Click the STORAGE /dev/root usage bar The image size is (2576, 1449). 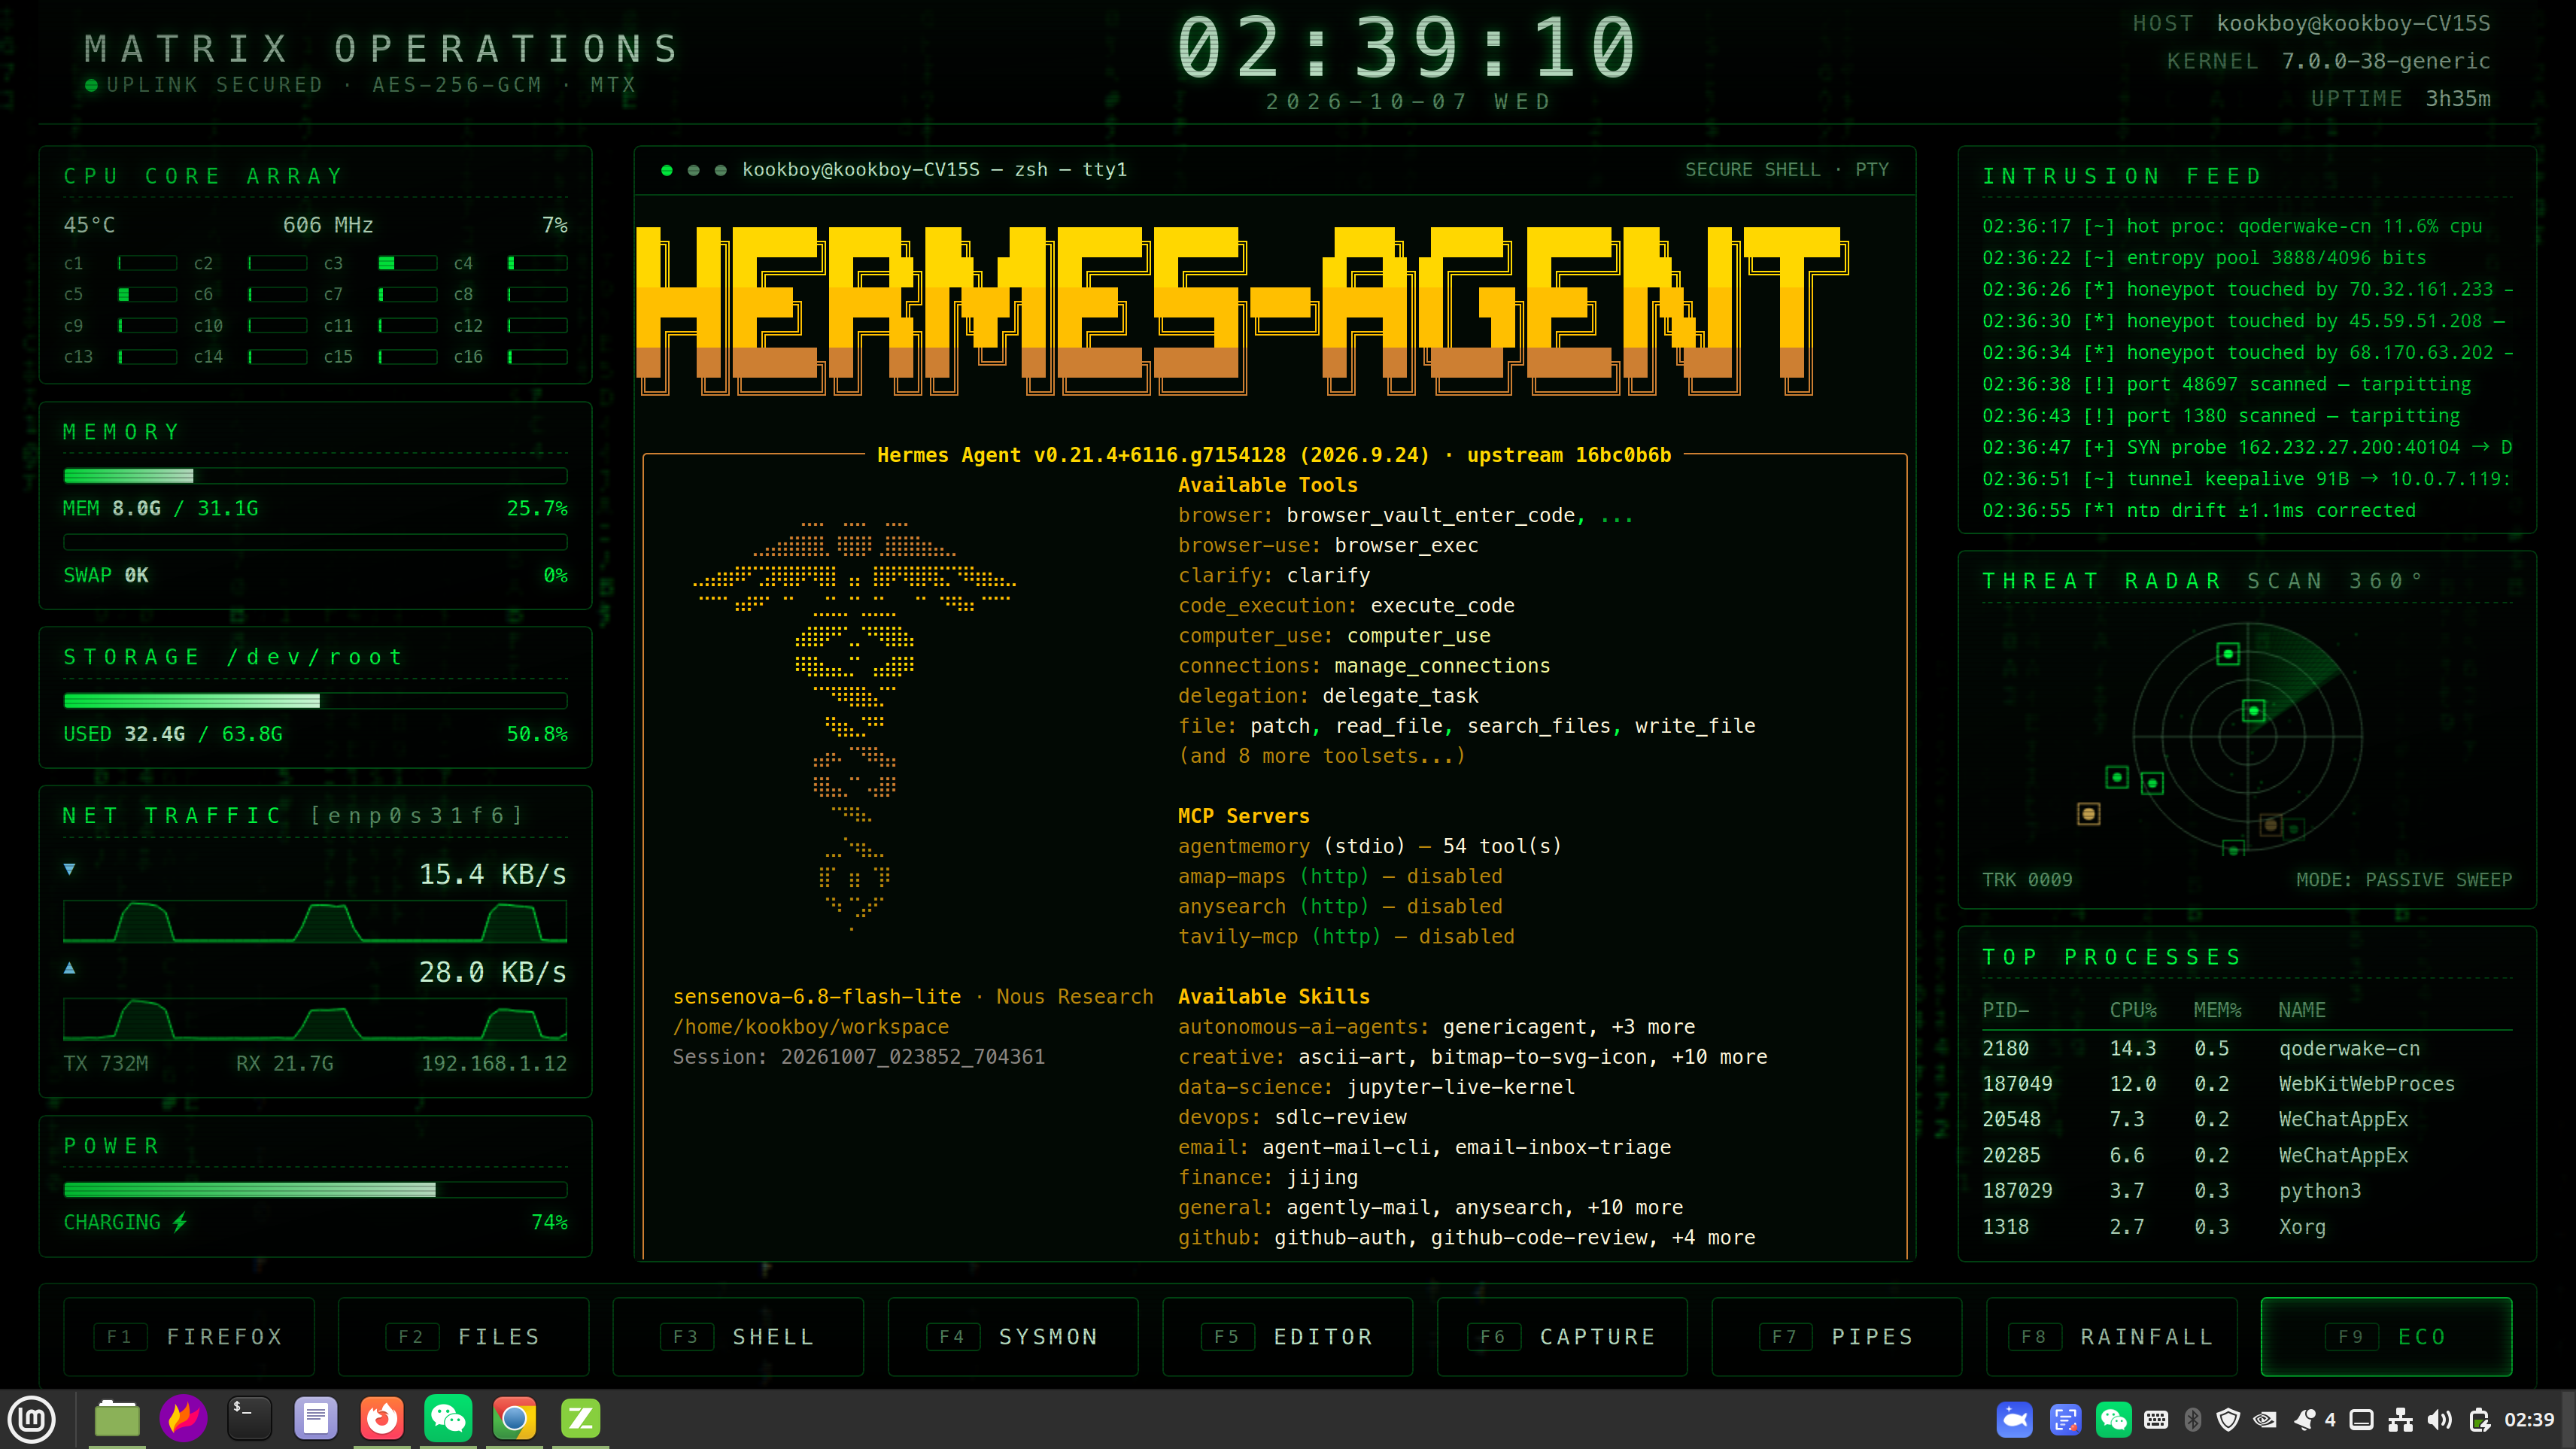[x=315, y=701]
